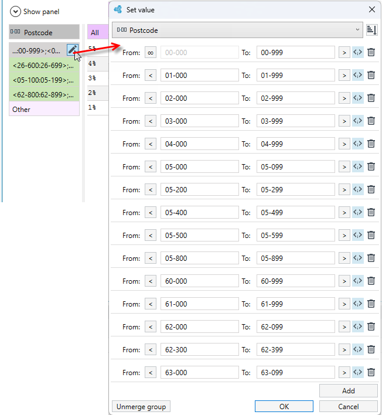Delete the 05-800 to 05-899 range

pos(371,258)
